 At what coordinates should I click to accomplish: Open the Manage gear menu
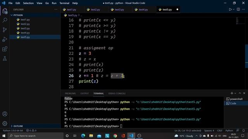5,124
